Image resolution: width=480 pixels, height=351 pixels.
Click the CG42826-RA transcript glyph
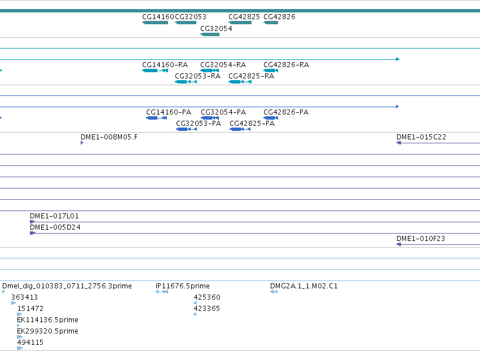pyautogui.click(x=271, y=71)
